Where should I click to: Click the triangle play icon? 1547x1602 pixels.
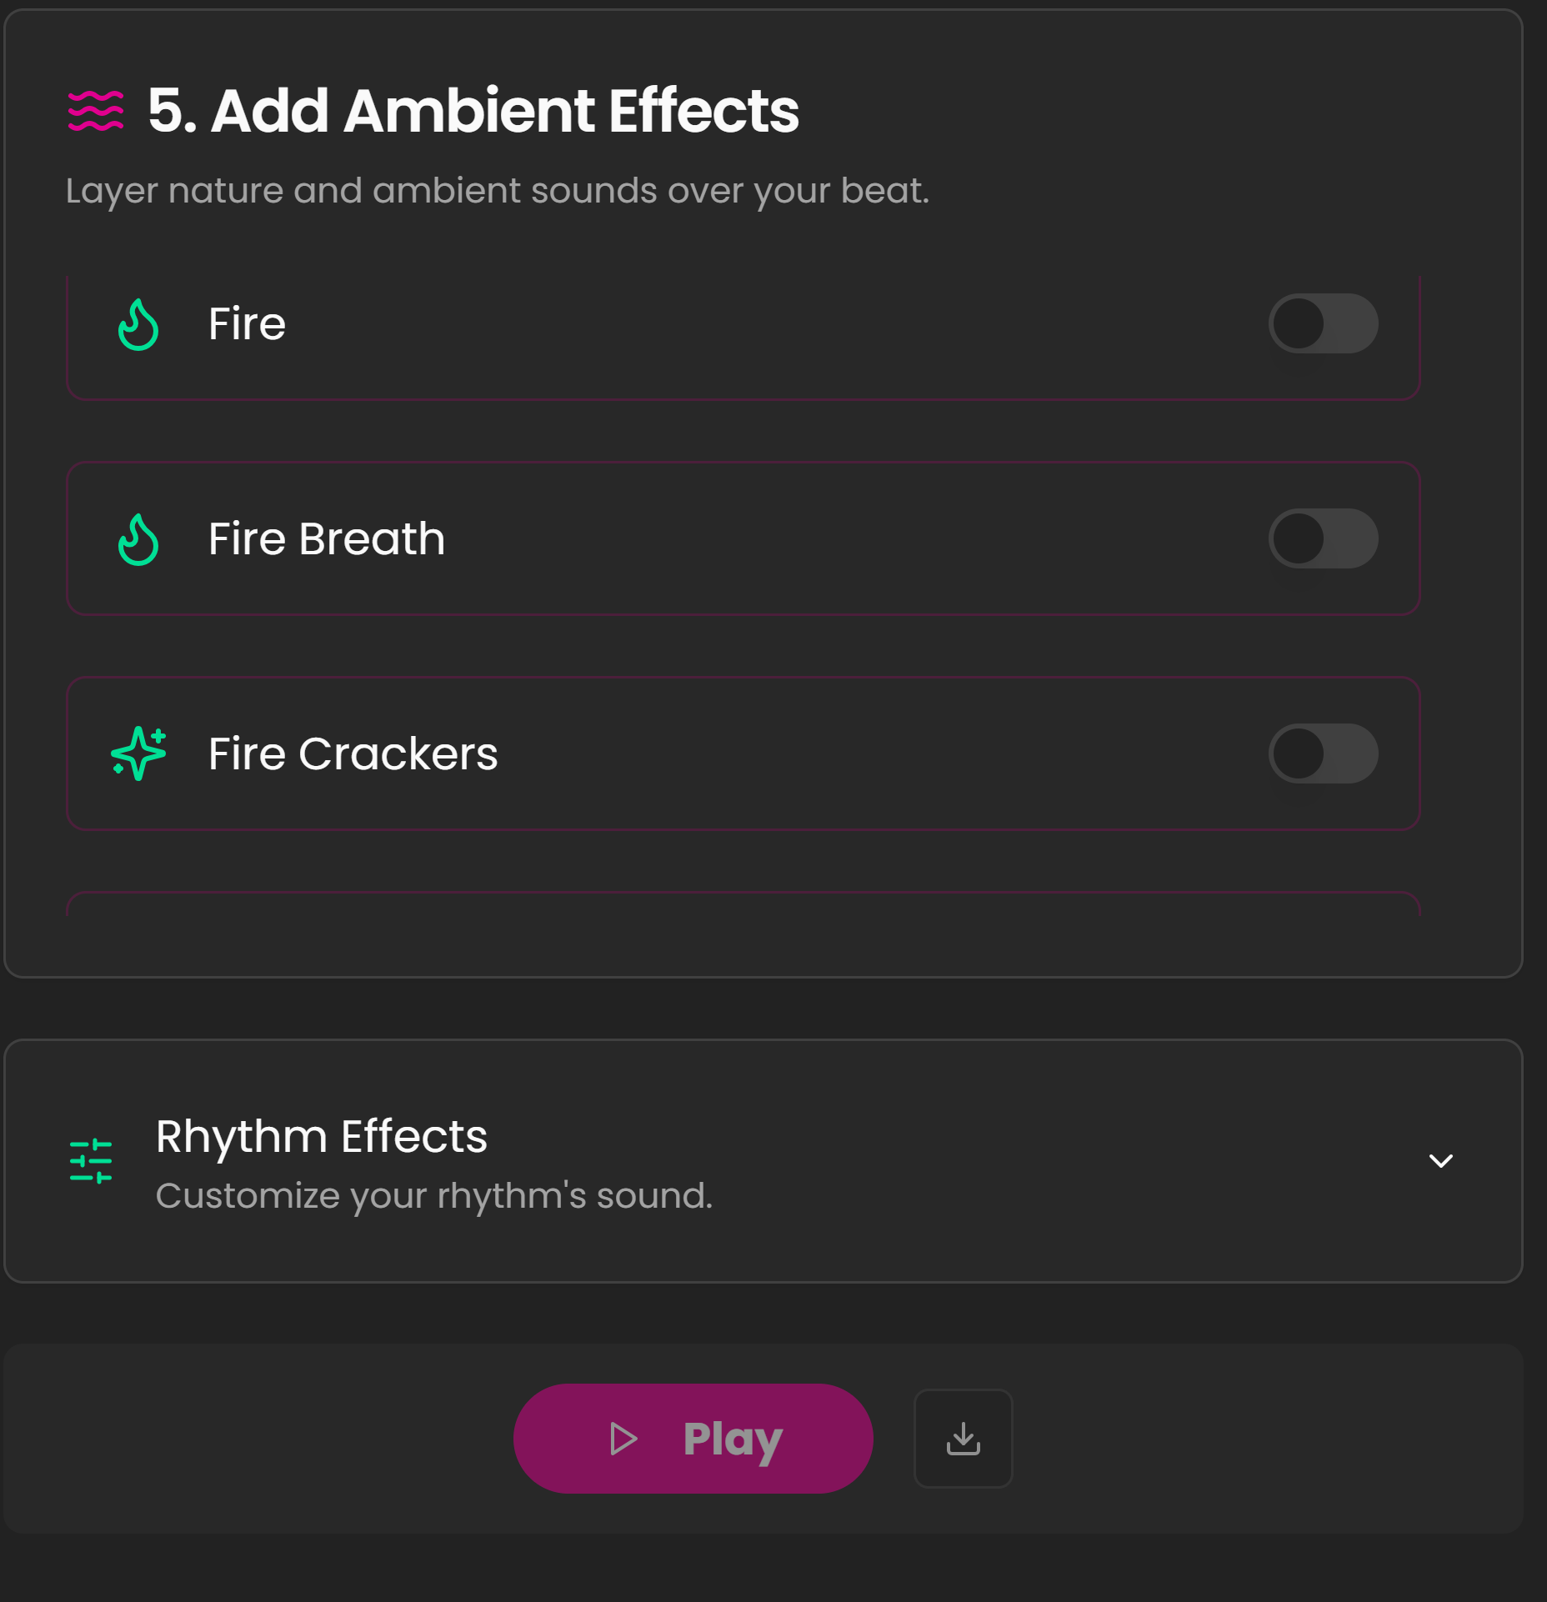click(x=623, y=1439)
